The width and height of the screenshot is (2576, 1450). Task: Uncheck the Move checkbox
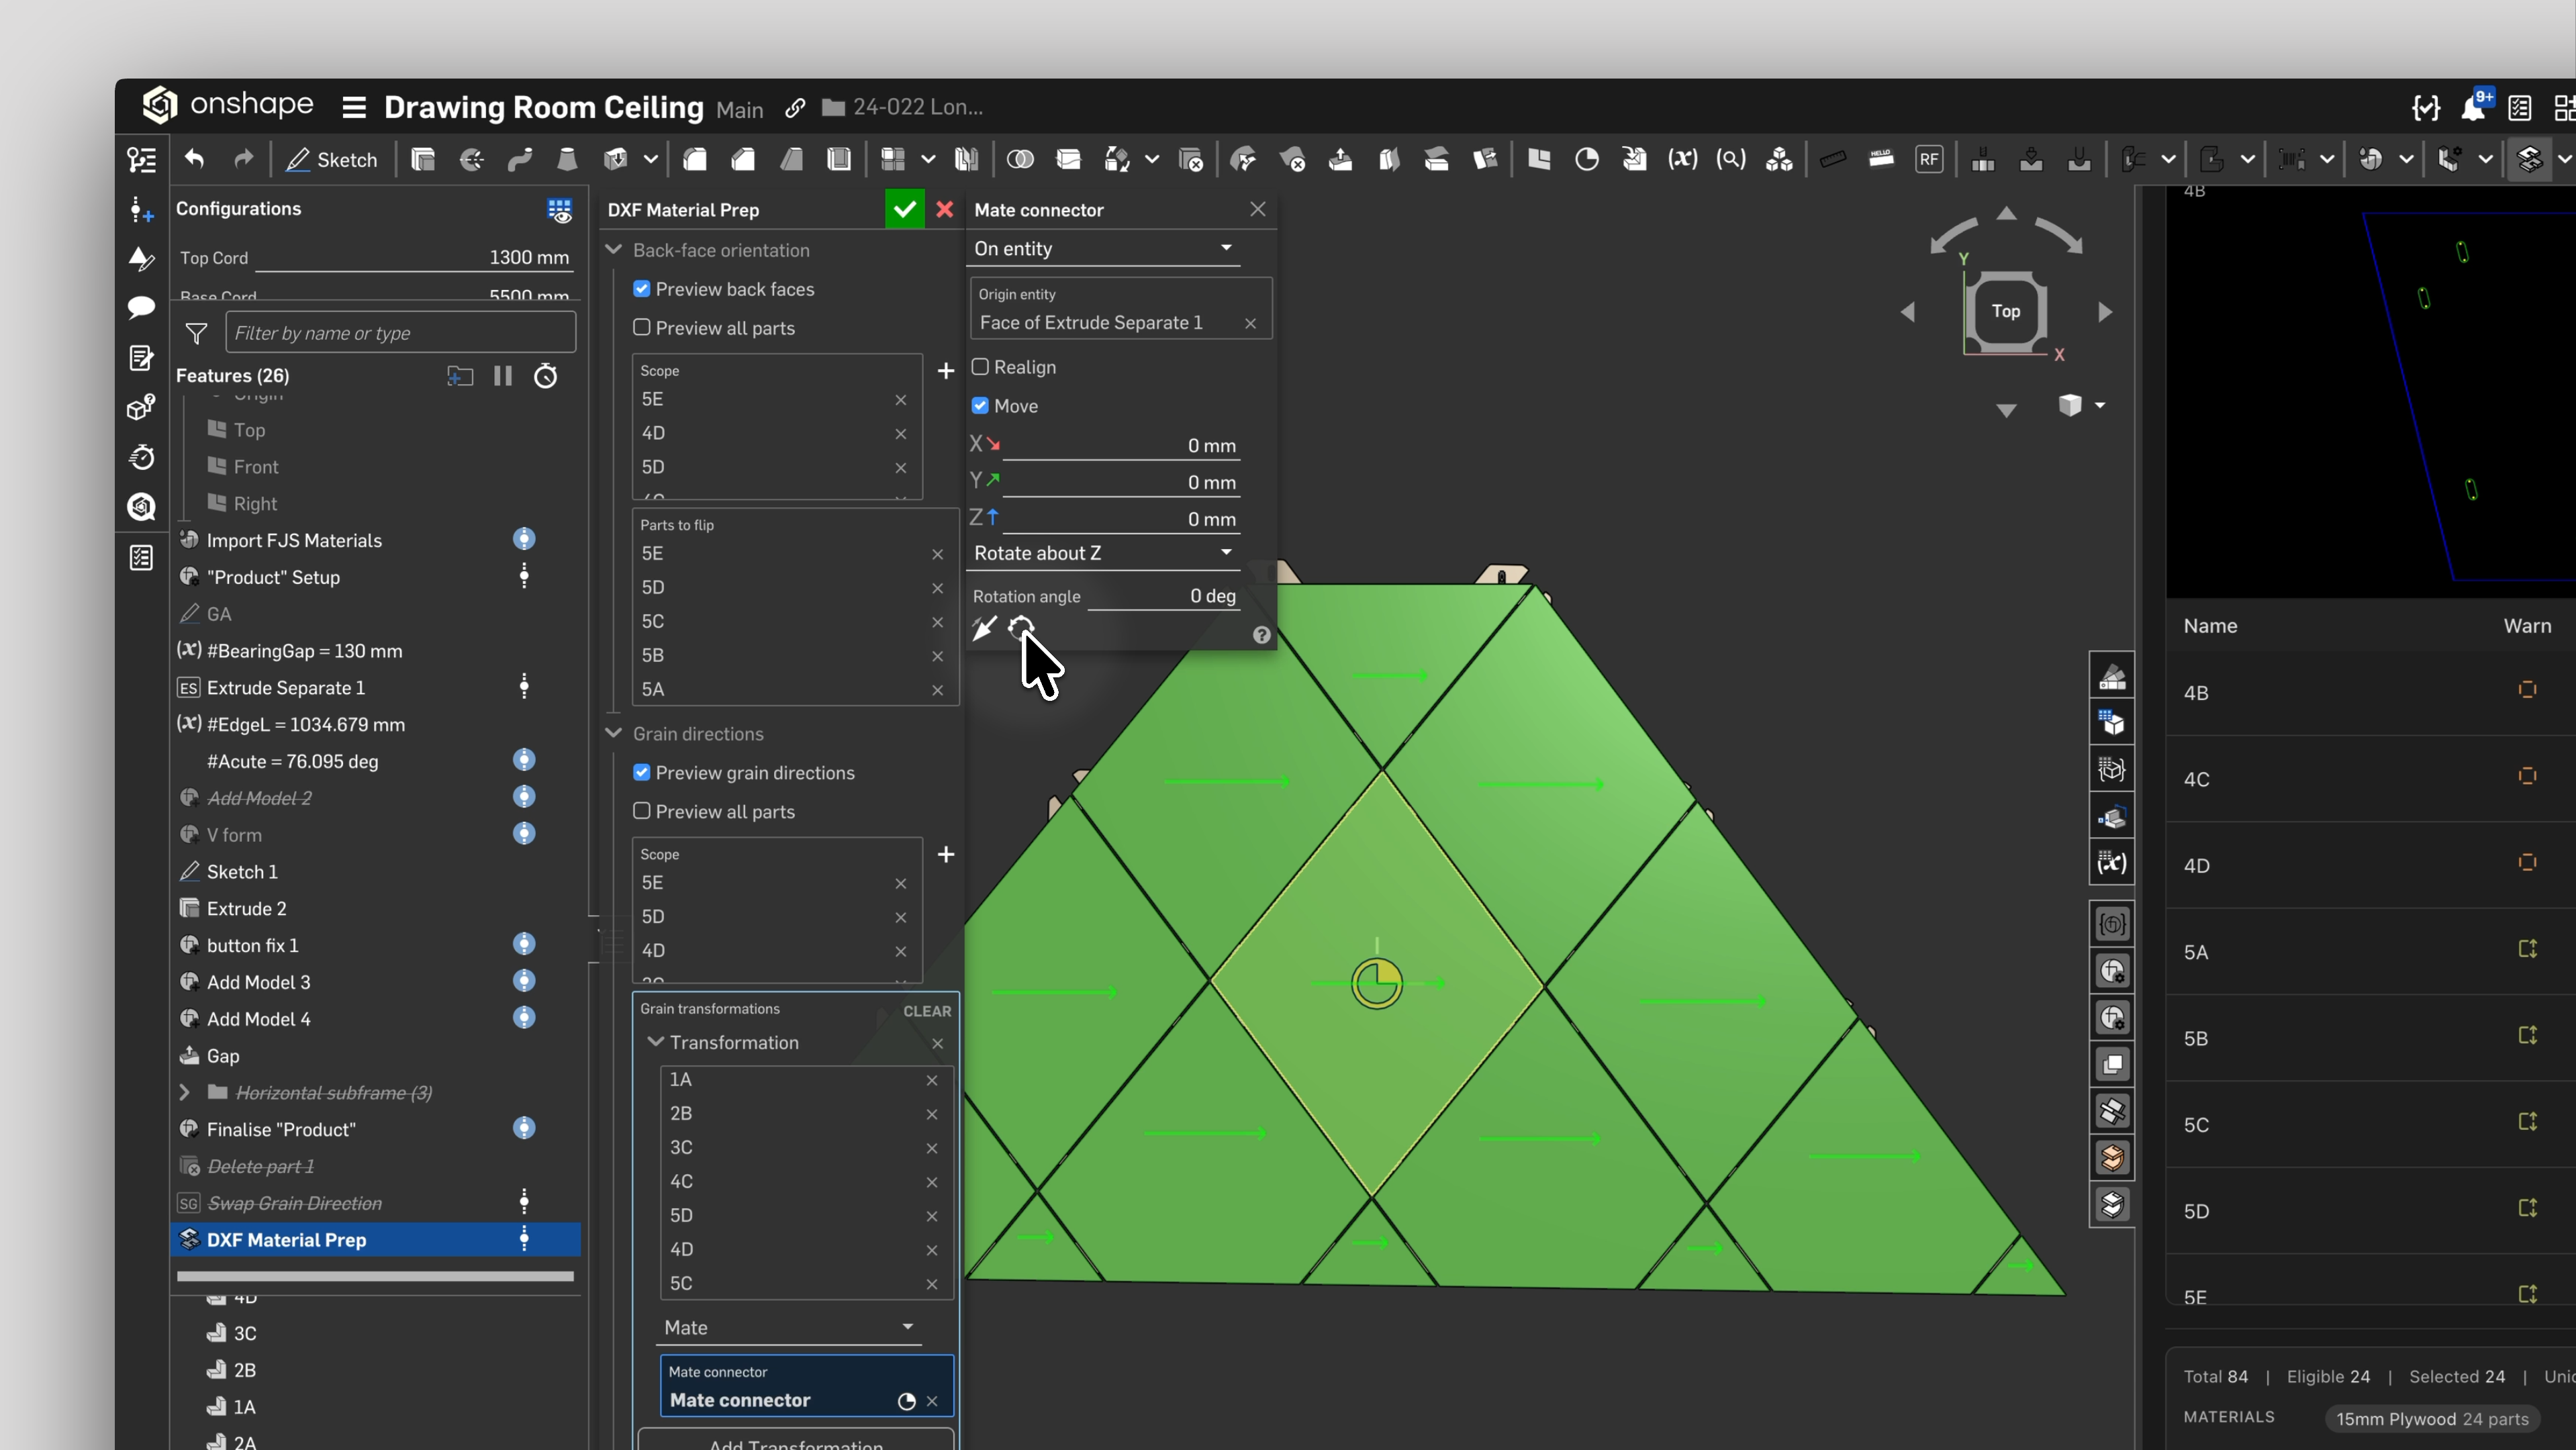tap(980, 406)
